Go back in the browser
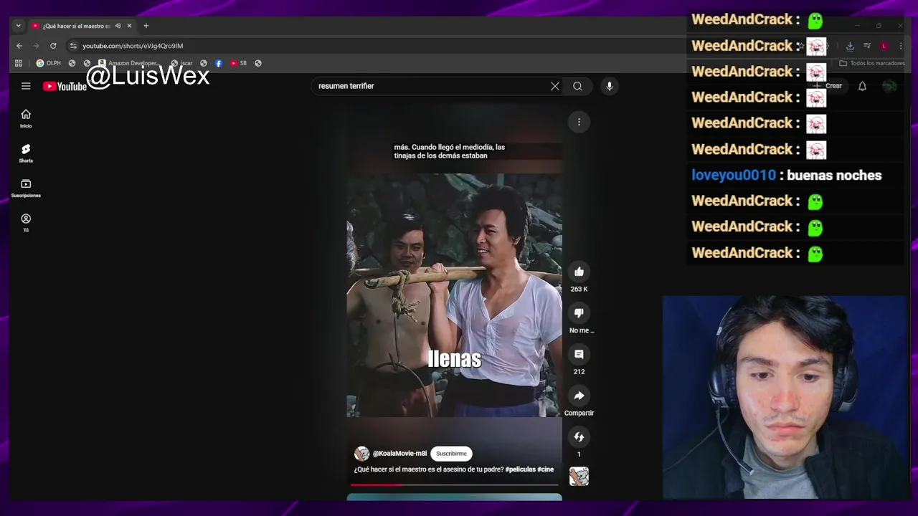The width and height of the screenshot is (918, 516). [19, 46]
